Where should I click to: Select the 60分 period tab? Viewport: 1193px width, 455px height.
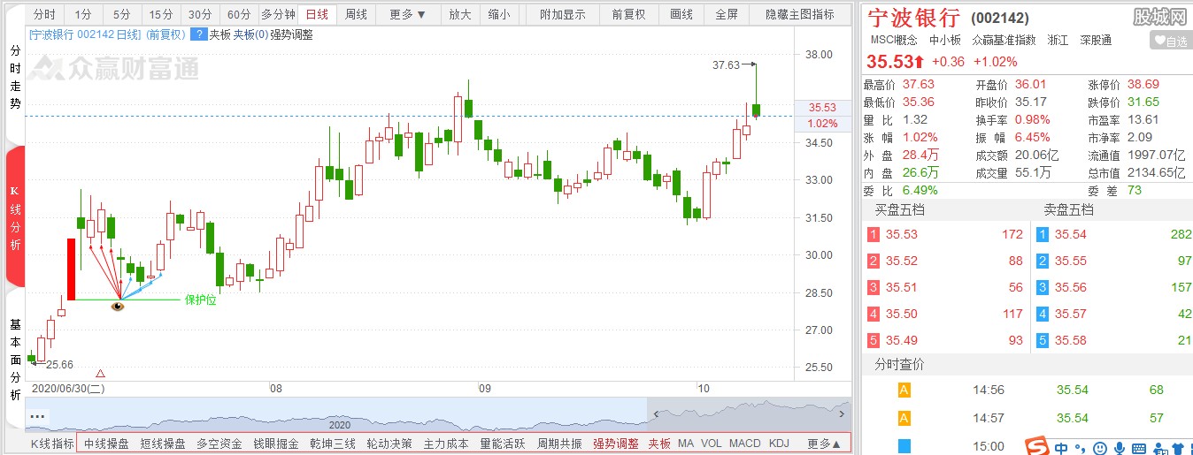click(238, 15)
